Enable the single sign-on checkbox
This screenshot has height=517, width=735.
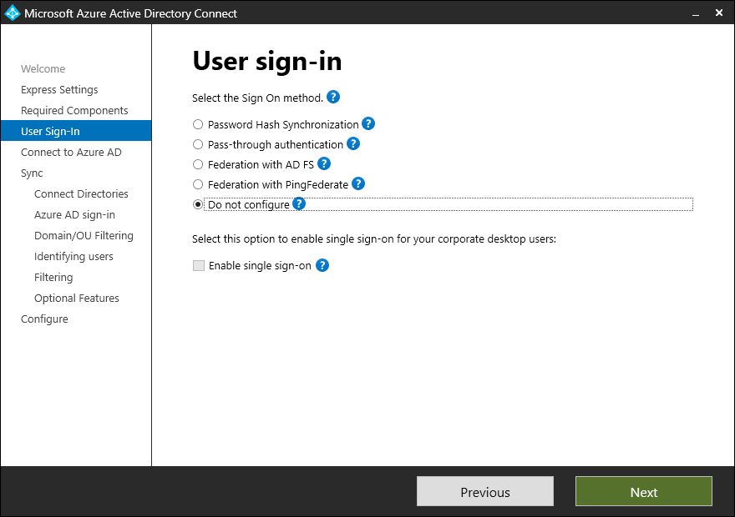(198, 265)
